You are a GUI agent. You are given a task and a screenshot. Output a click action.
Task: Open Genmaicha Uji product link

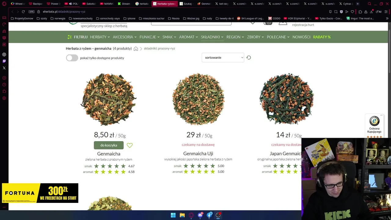198,153
